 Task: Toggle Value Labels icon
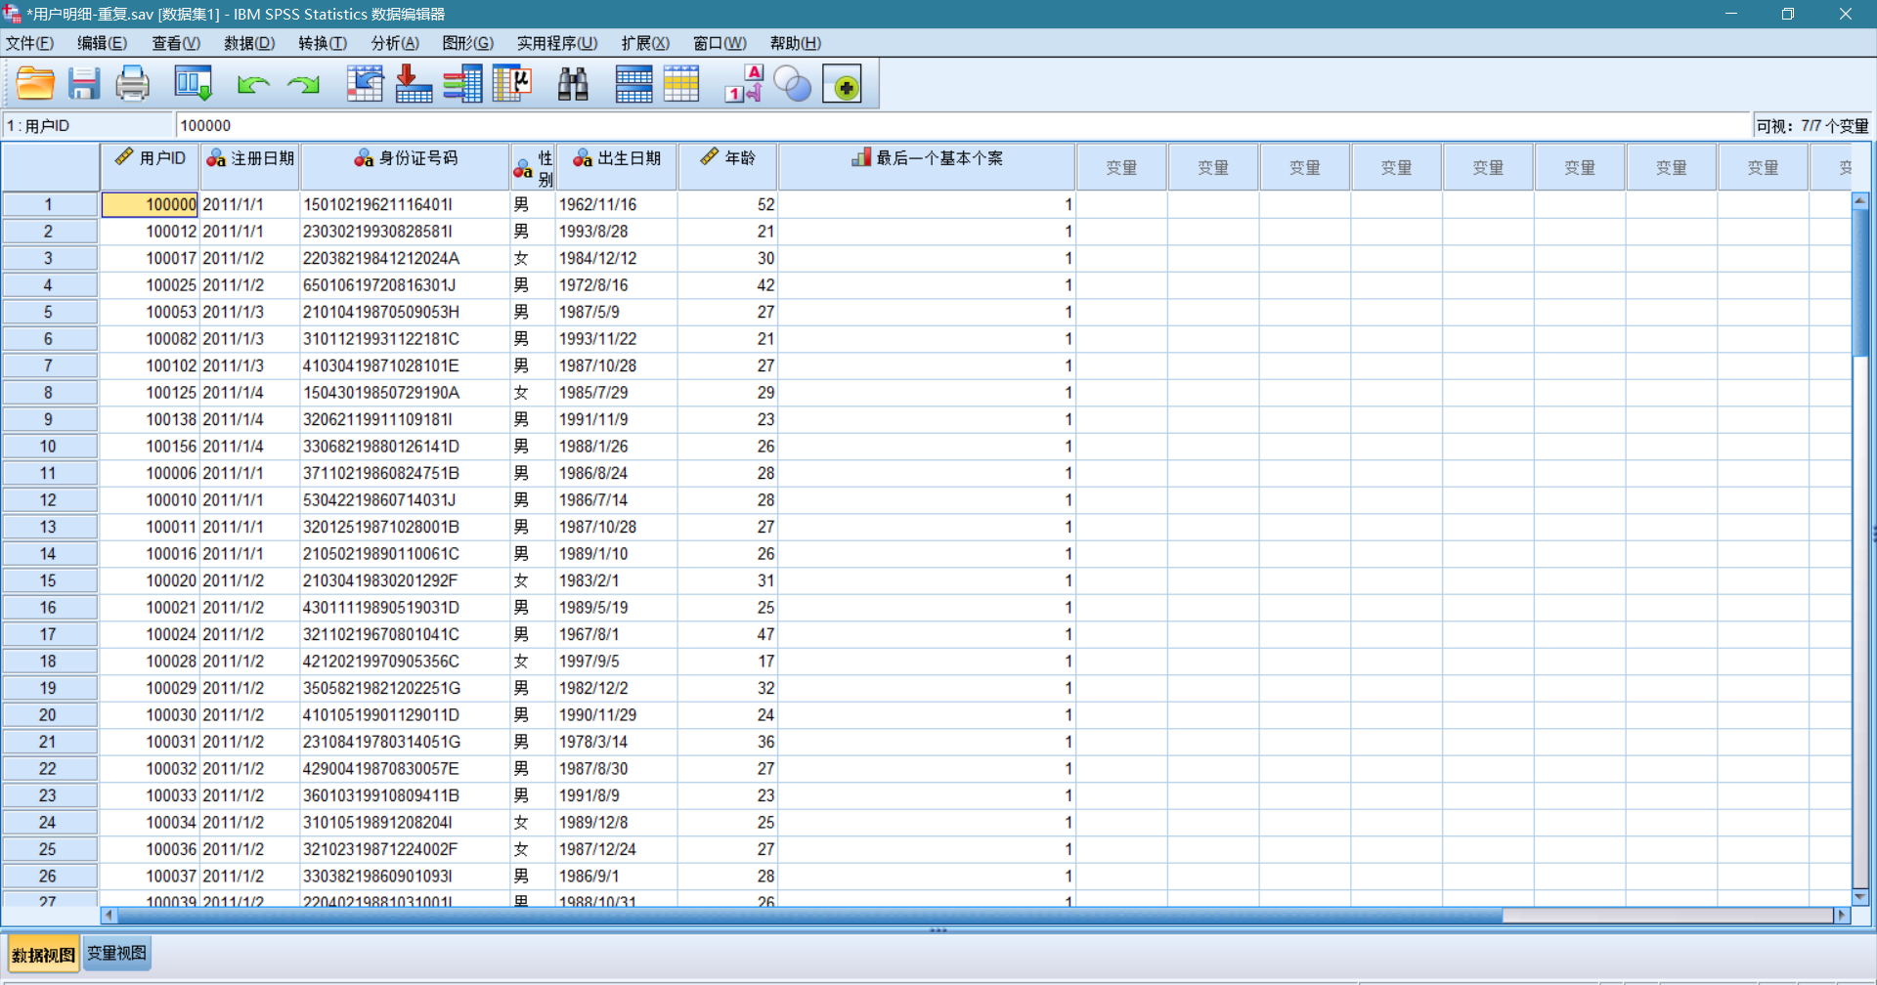coord(744,84)
